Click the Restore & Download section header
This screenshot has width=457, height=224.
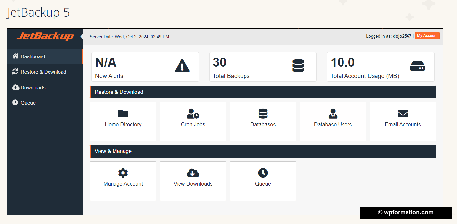[x=263, y=92]
